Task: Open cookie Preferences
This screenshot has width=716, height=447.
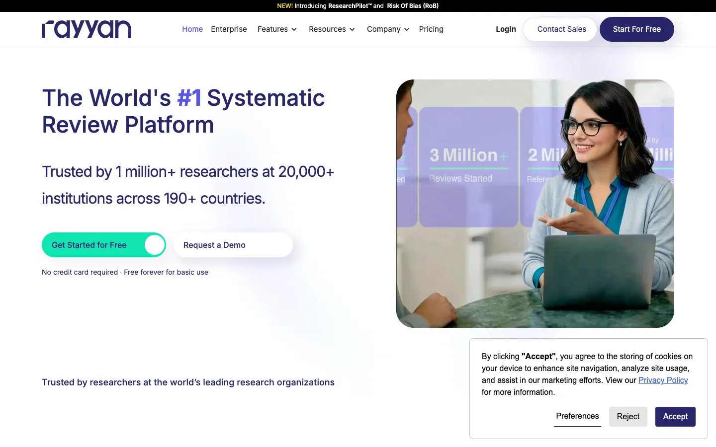Action: [577, 416]
